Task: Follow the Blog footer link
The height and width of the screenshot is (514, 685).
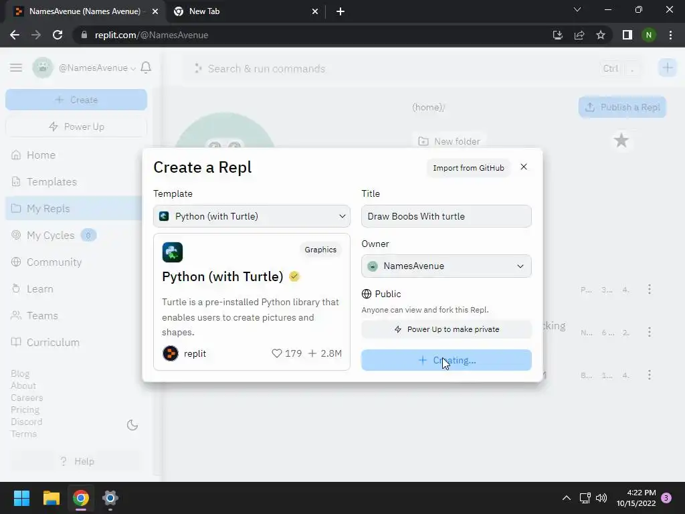Action: (20, 373)
